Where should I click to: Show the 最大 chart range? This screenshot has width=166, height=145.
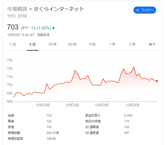[x=152, y=44]
